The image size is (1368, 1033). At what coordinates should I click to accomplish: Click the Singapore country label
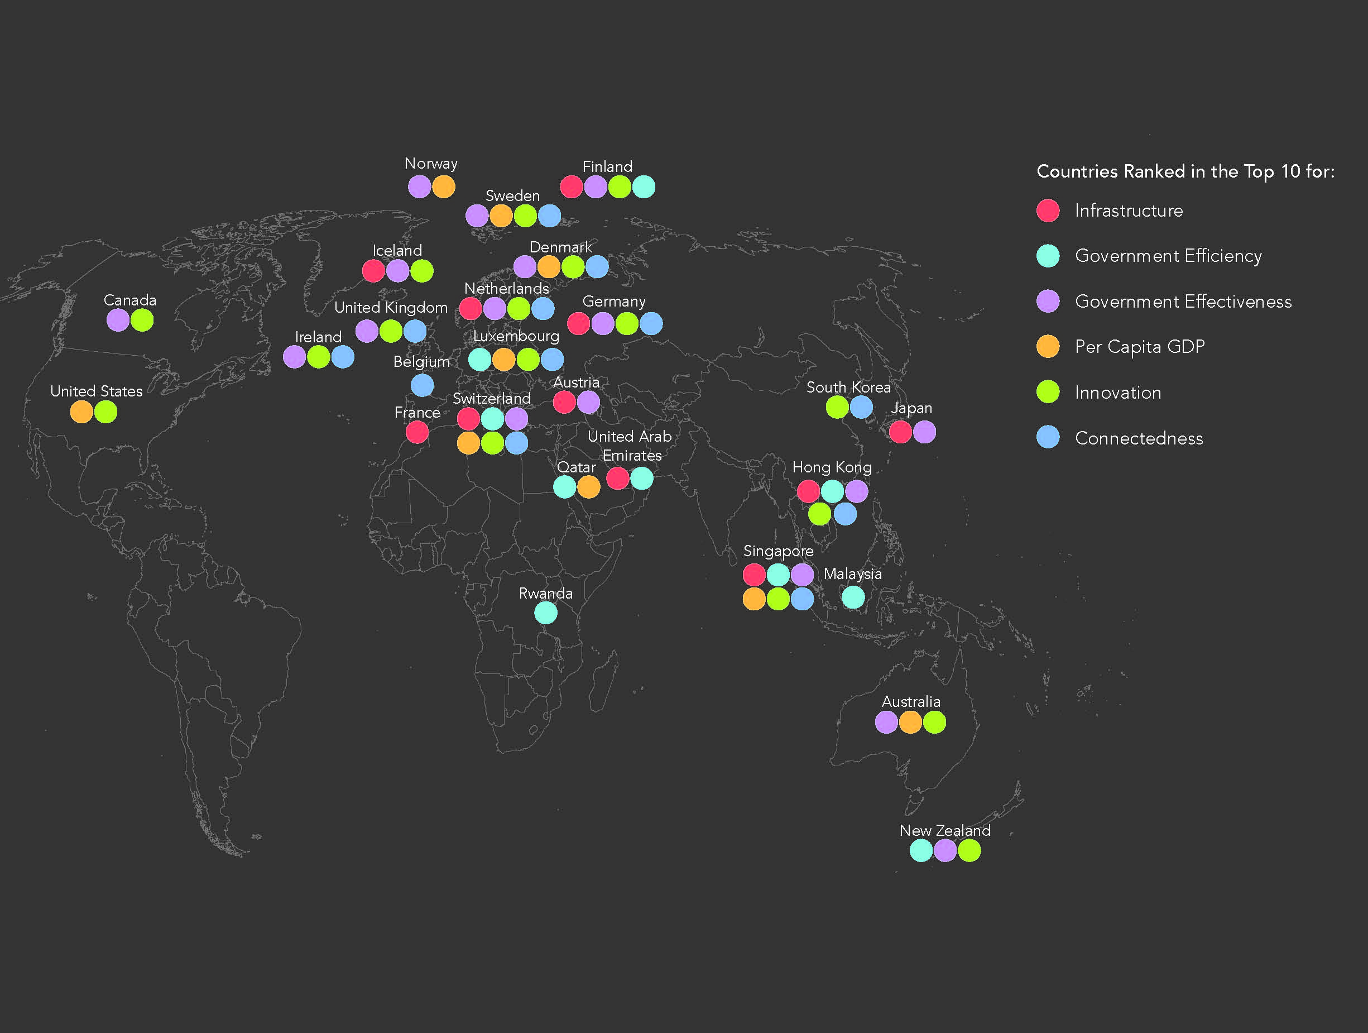[x=779, y=551]
